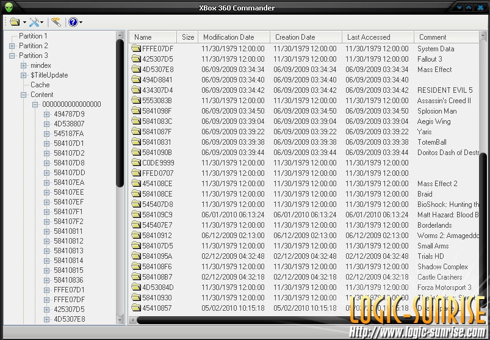
Task: Click the magic wand toolbar icon
Action: (56, 22)
